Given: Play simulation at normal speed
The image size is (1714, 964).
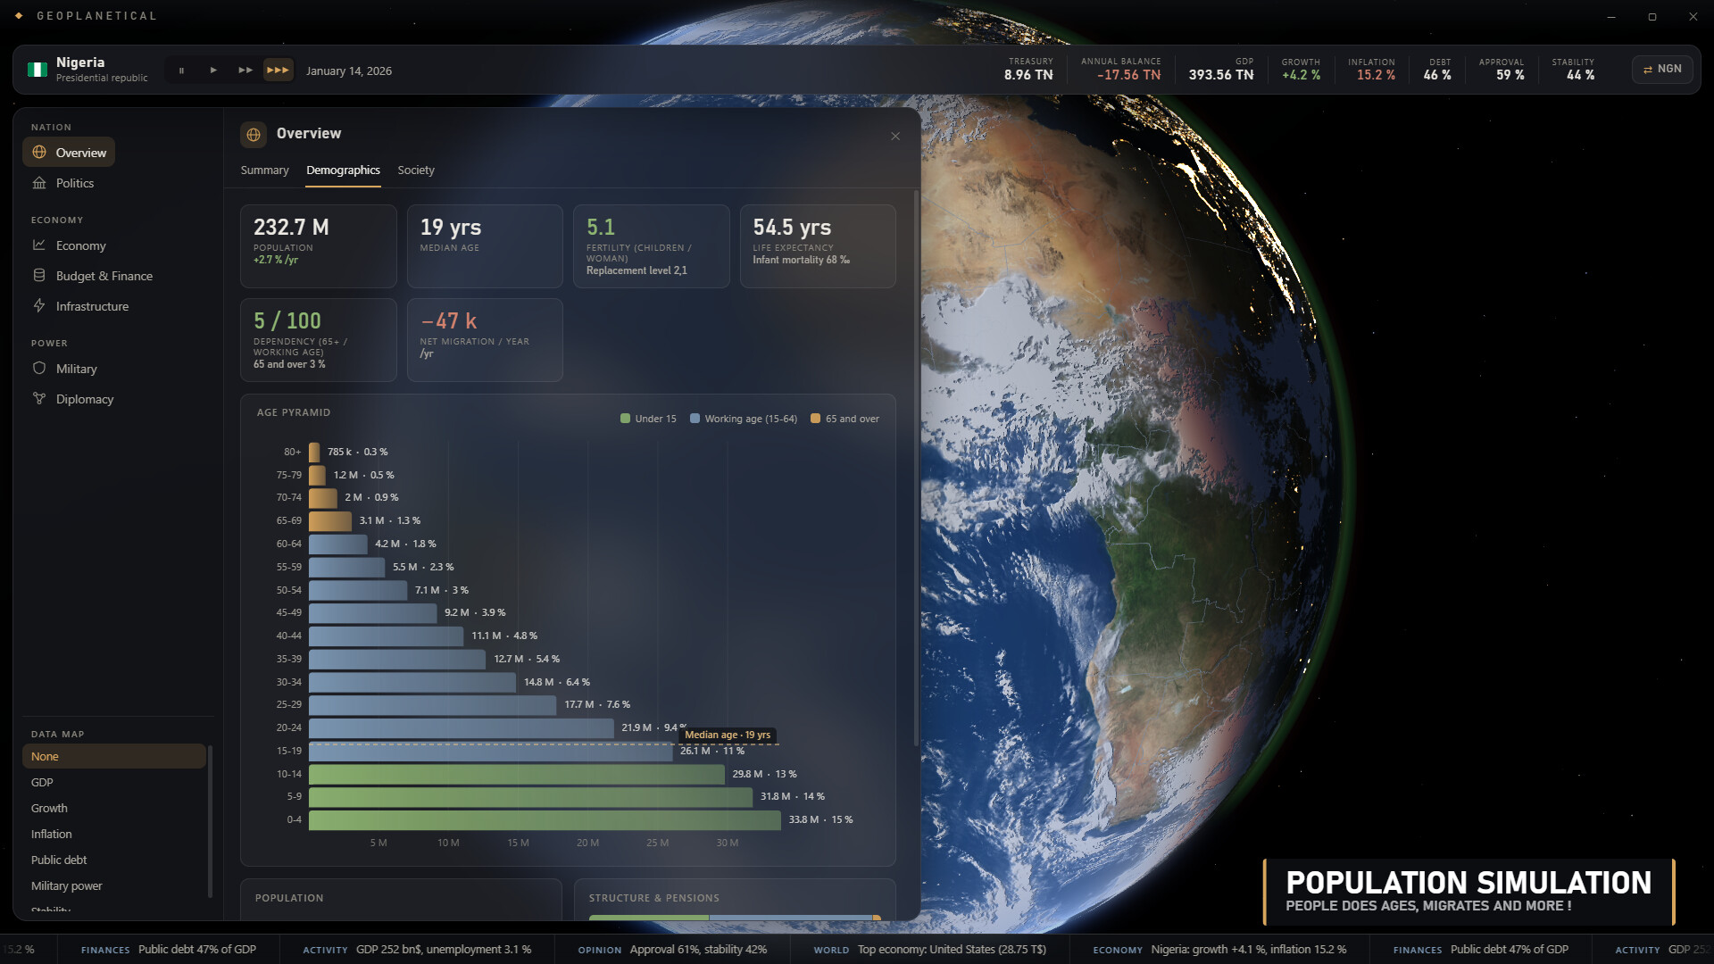Looking at the screenshot, I should (213, 71).
